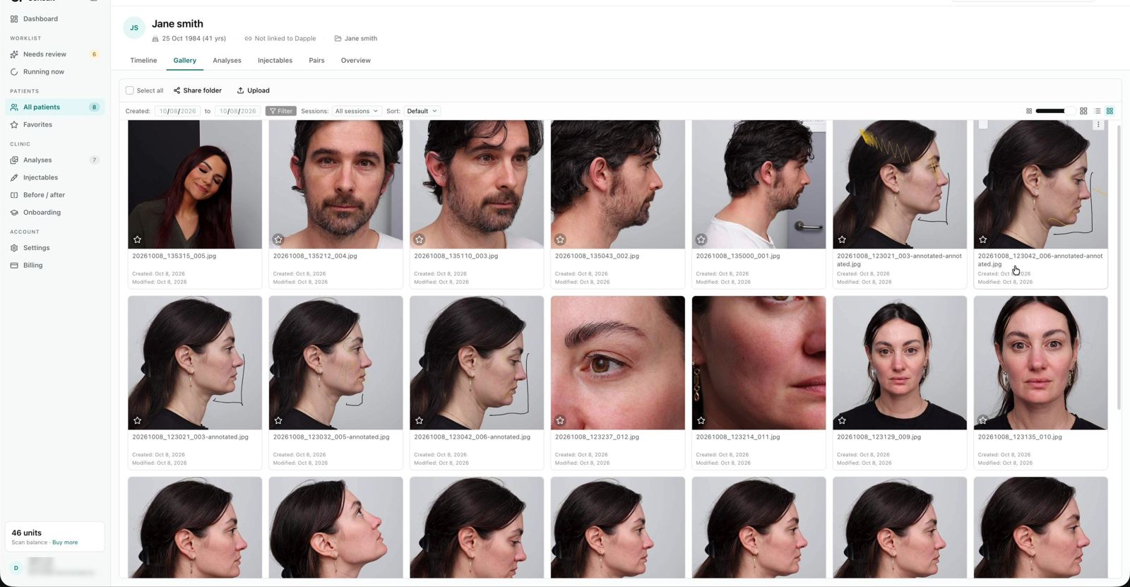Open Injectables in the sidebar

point(40,178)
